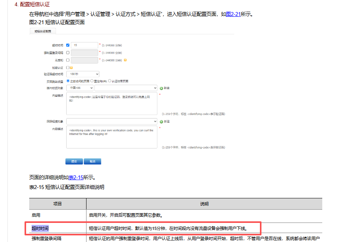Click the help icon next to 无感知 field
339x242 pixels.
125,60
